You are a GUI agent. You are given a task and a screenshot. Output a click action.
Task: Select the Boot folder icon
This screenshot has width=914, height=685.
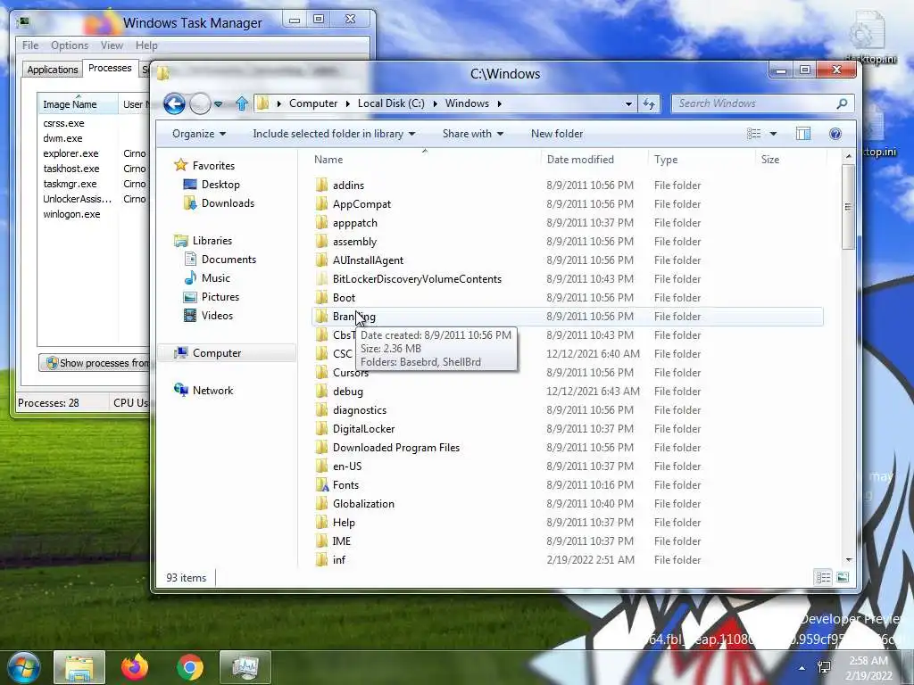pos(321,298)
